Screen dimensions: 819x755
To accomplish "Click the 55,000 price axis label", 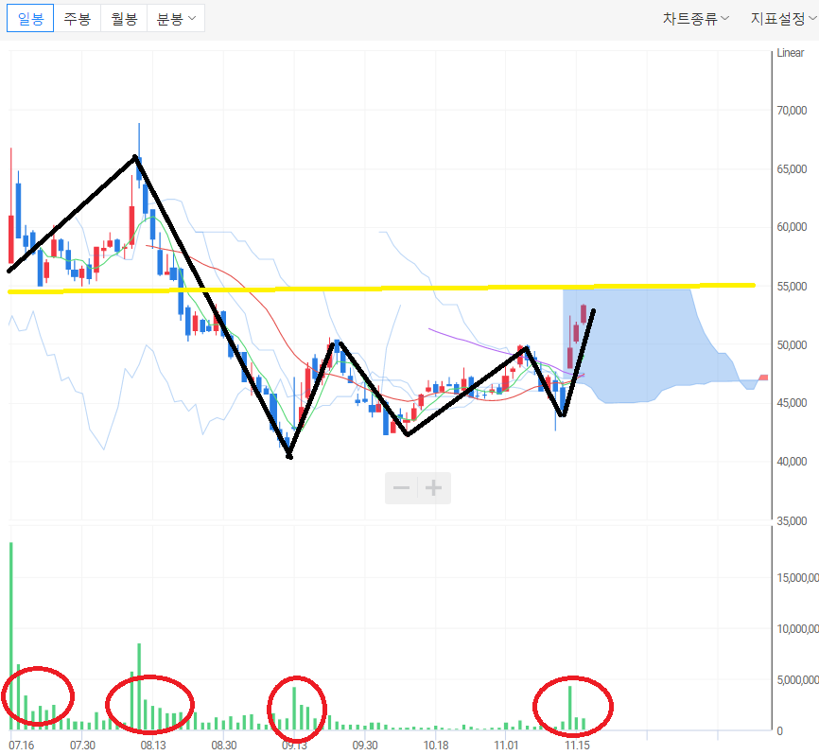I will click(792, 287).
